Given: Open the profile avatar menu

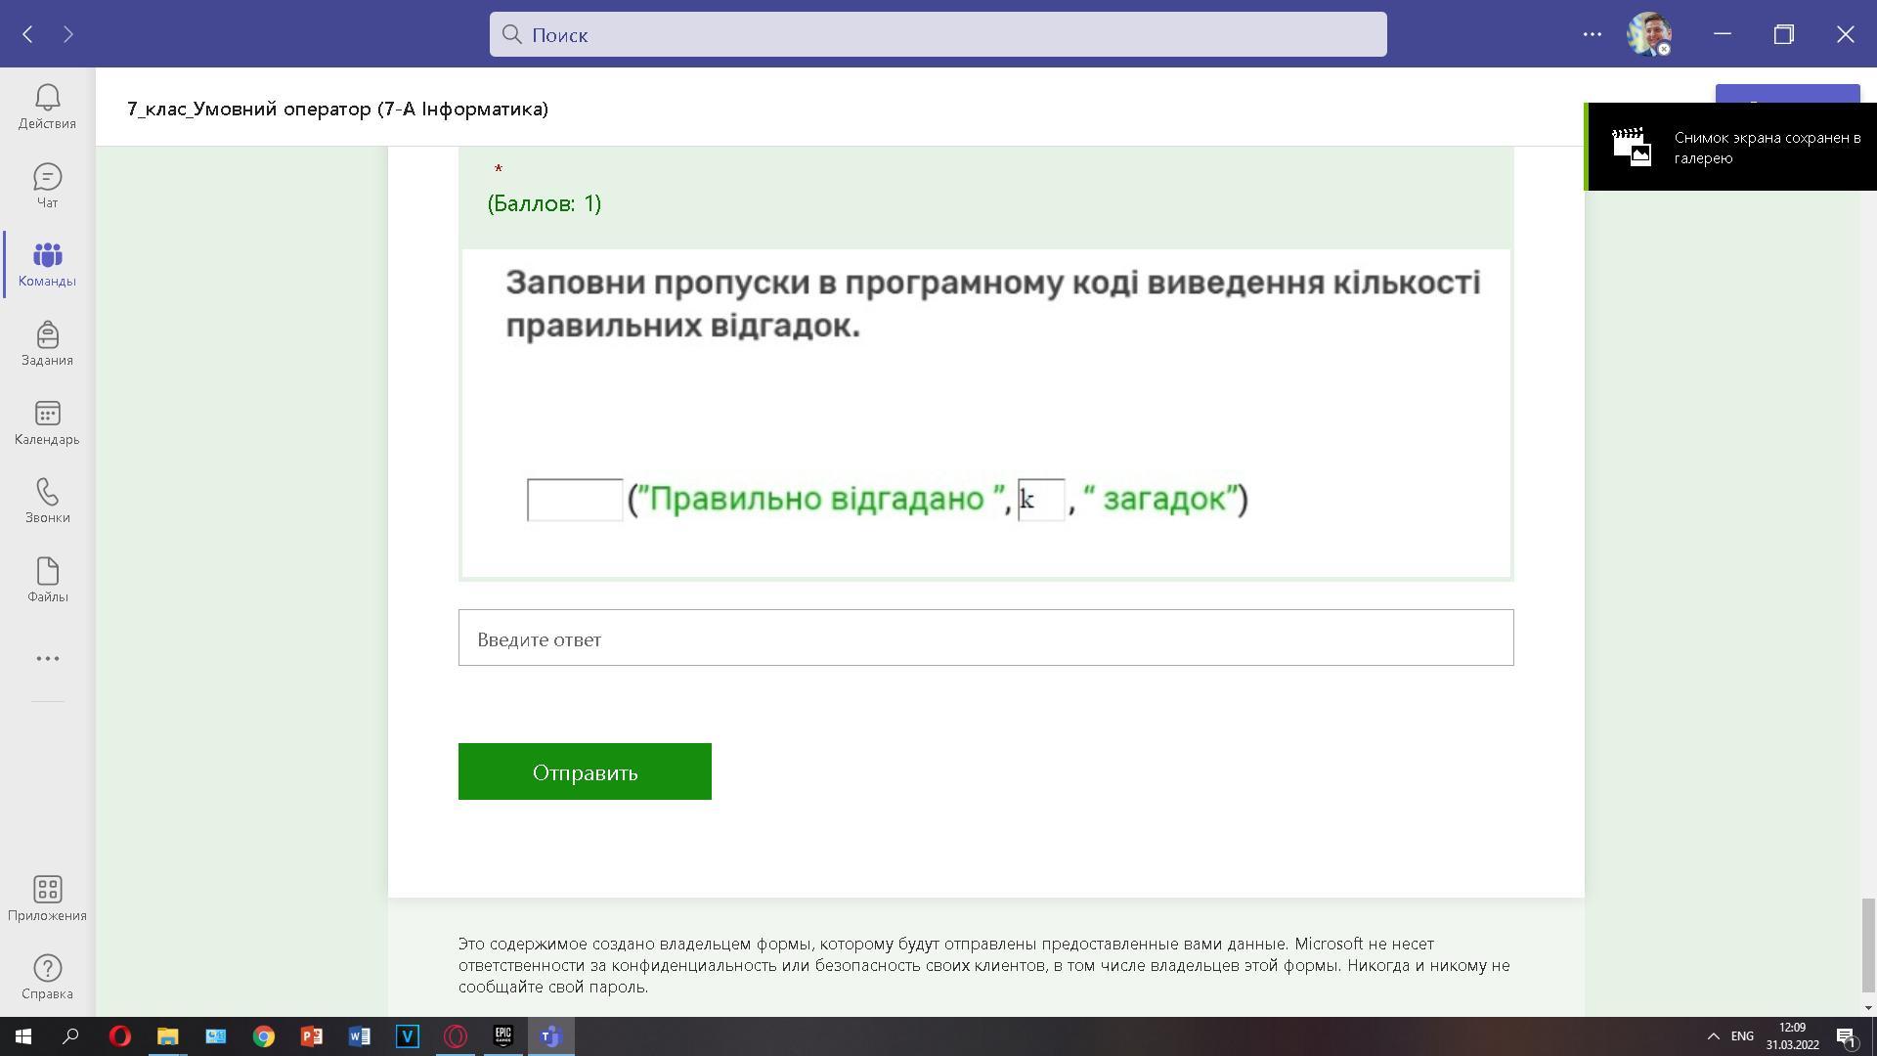Looking at the screenshot, I should (1648, 34).
